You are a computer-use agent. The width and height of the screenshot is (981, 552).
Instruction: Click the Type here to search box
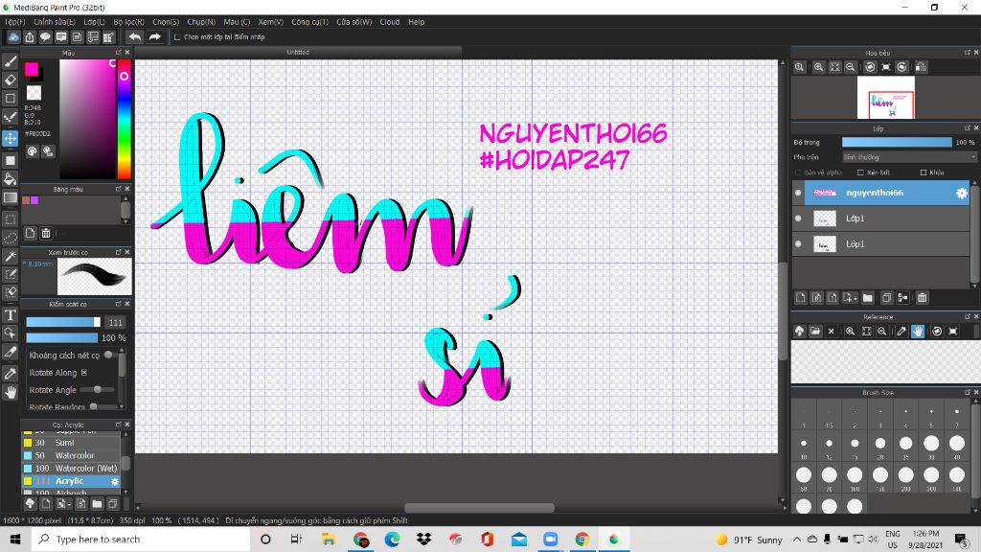point(141,539)
